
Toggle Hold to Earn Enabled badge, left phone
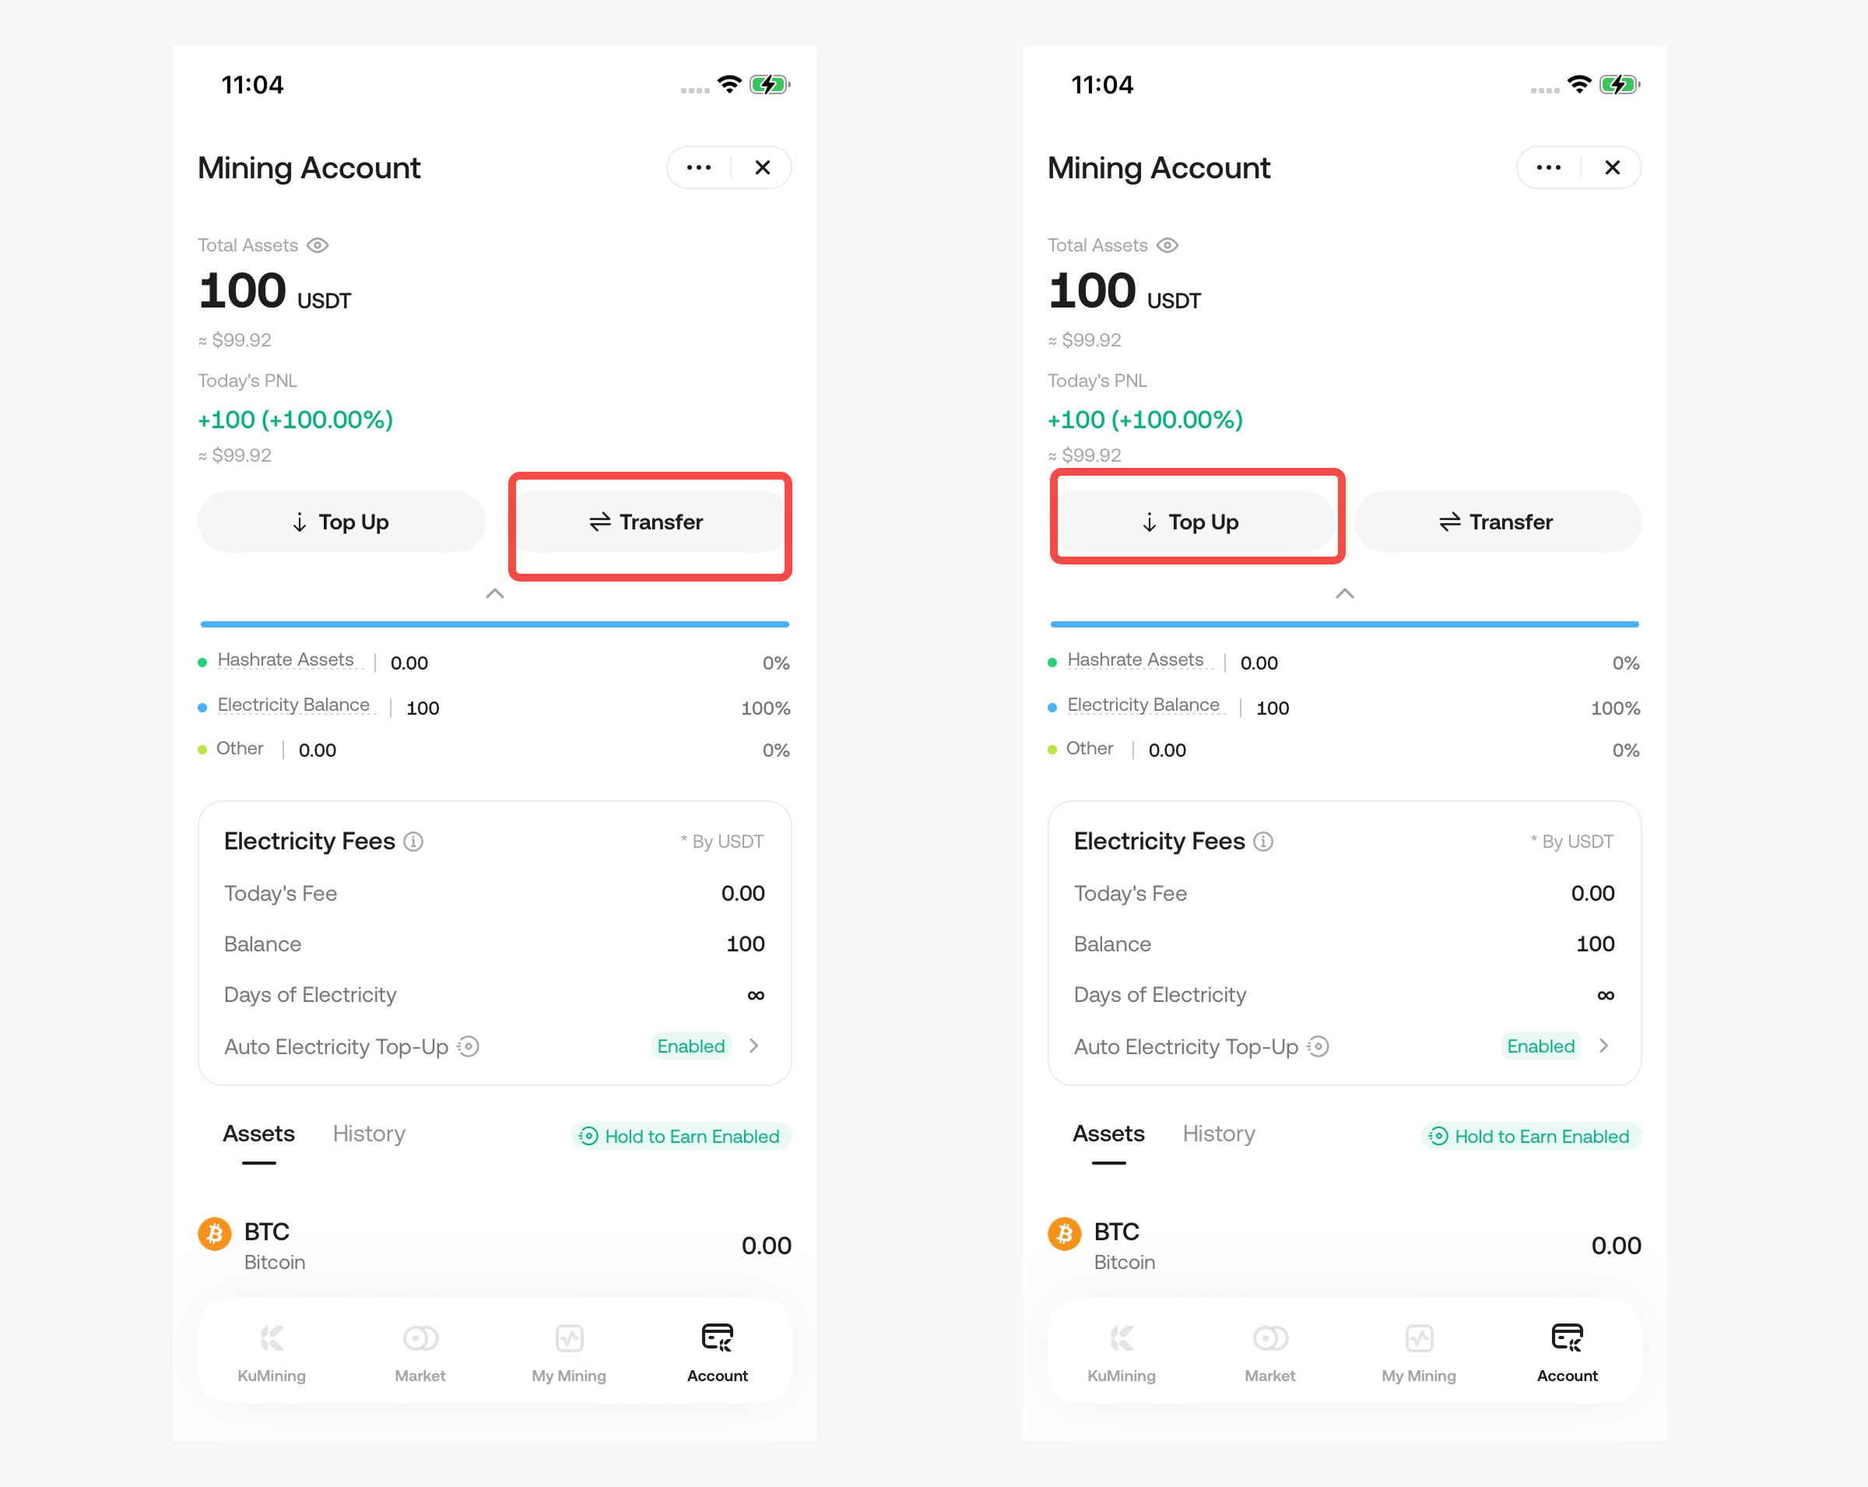tap(681, 1136)
